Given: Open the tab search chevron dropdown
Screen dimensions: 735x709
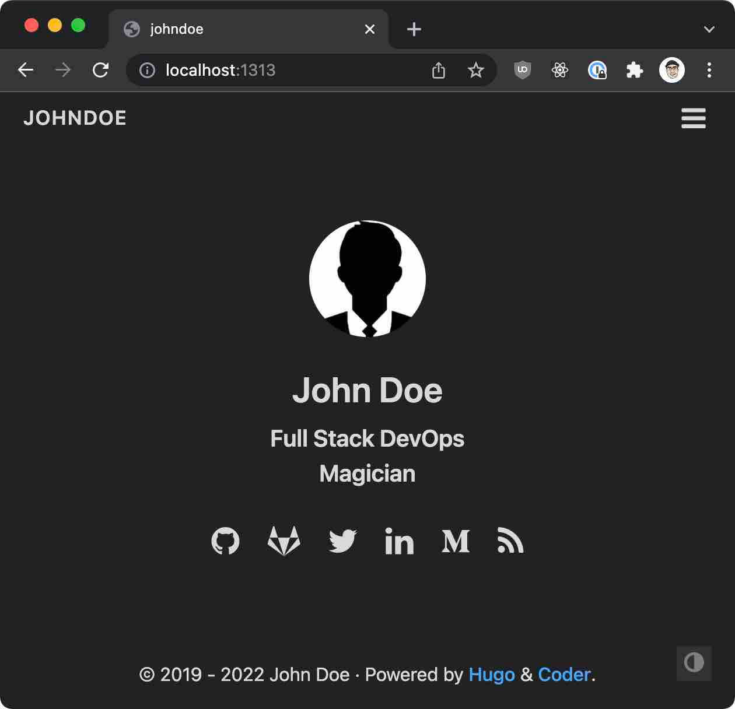Looking at the screenshot, I should pos(709,29).
